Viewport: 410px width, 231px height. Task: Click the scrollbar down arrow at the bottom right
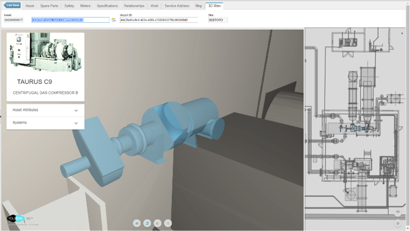click(408, 229)
